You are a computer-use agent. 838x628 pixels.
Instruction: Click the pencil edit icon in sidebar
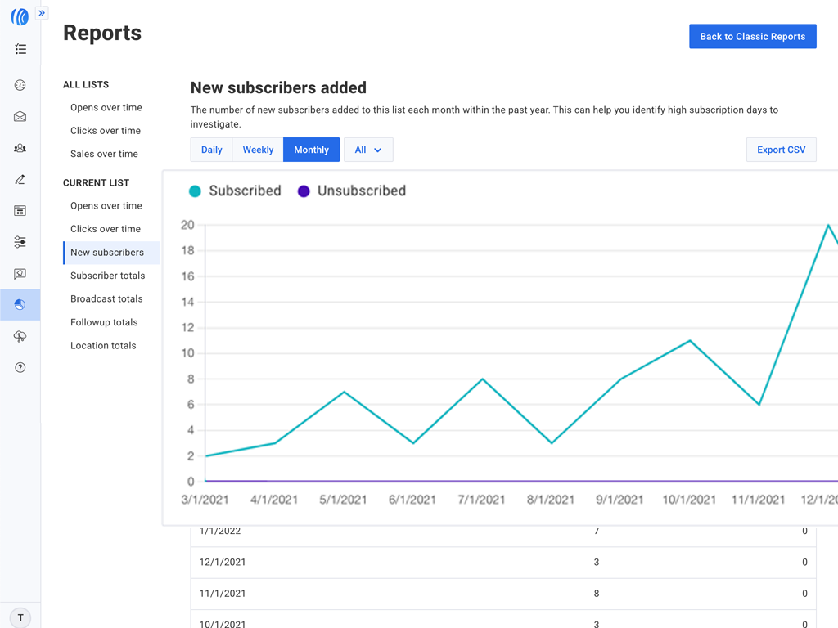point(20,180)
